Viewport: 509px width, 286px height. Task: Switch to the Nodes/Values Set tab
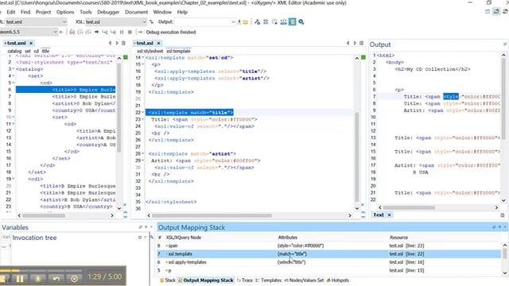point(304,280)
